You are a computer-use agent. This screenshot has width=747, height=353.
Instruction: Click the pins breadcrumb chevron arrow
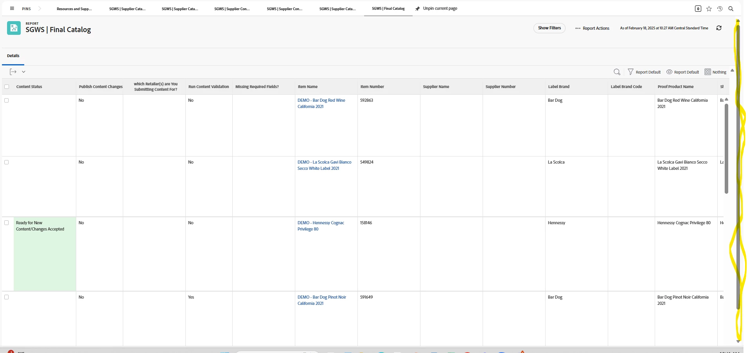point(40,8)
